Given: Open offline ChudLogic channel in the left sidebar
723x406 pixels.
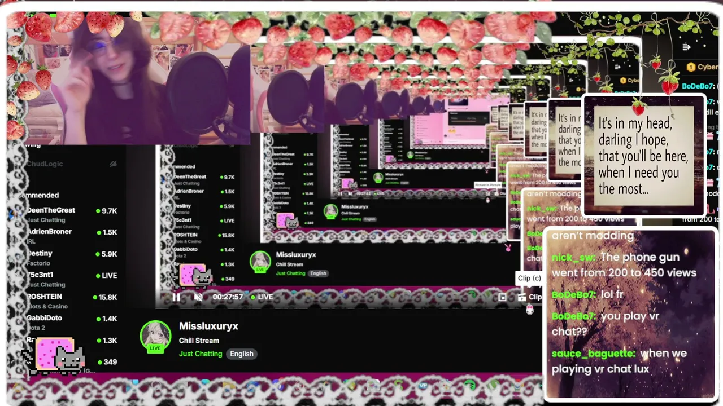Looking at the screenshot, I should coord(45,164).
